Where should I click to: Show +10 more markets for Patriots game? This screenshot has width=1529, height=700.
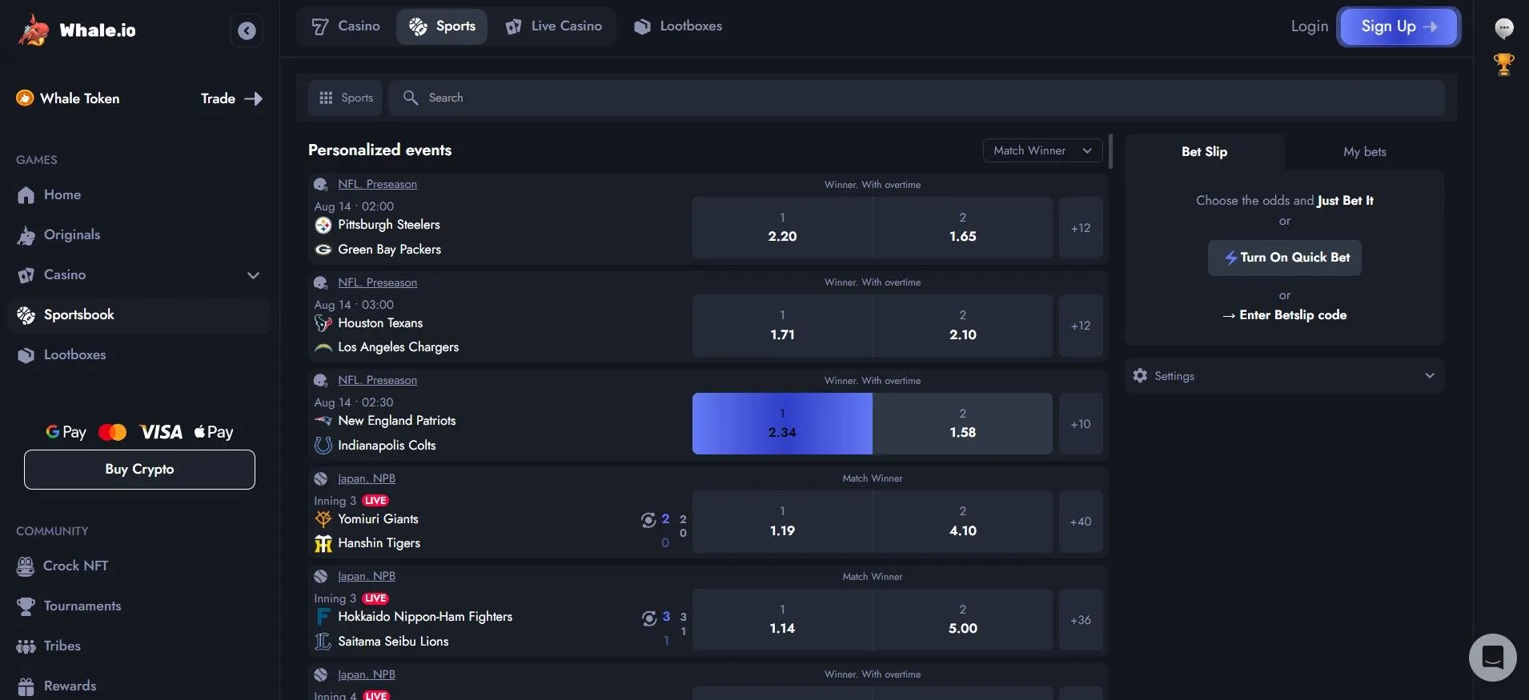[1081, 424]
